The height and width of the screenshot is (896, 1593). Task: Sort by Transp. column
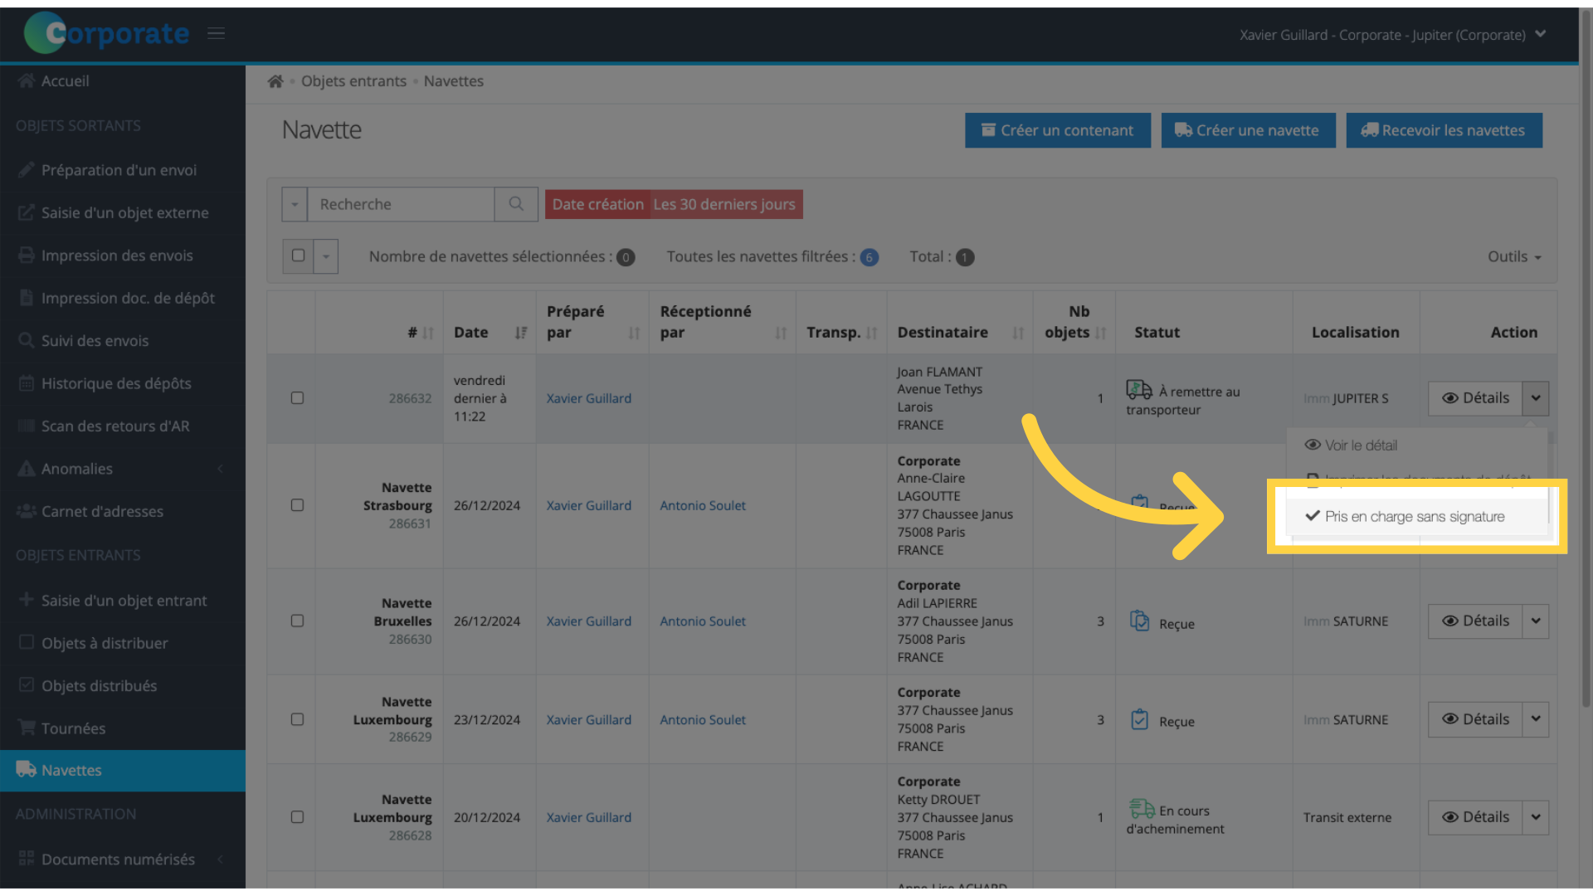[x=871, y=333]
